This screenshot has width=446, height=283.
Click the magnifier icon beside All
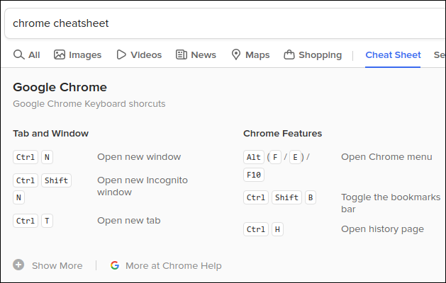pos(18,54)
